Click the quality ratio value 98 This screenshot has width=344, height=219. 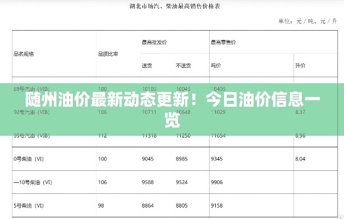pos(101,205)
